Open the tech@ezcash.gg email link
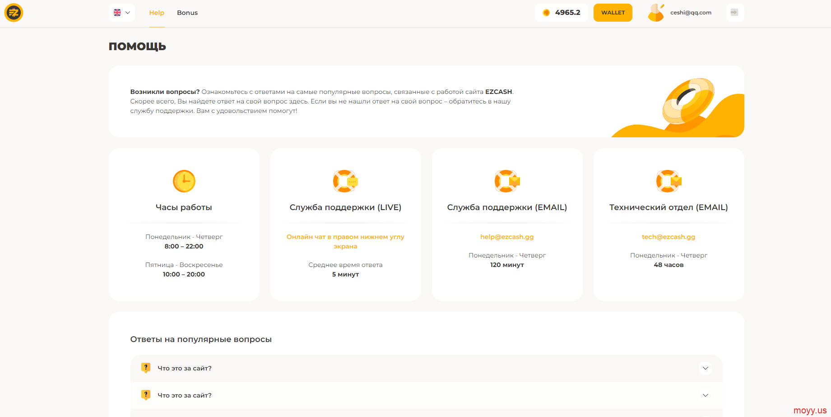This screenshot has width=831, height=417. [x=669, y=237]
